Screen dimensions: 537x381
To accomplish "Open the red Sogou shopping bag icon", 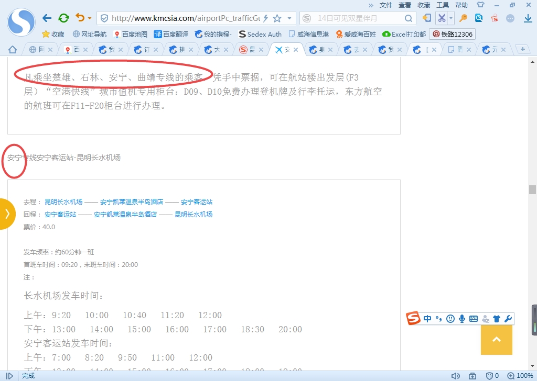I will (x=495, y=18).
